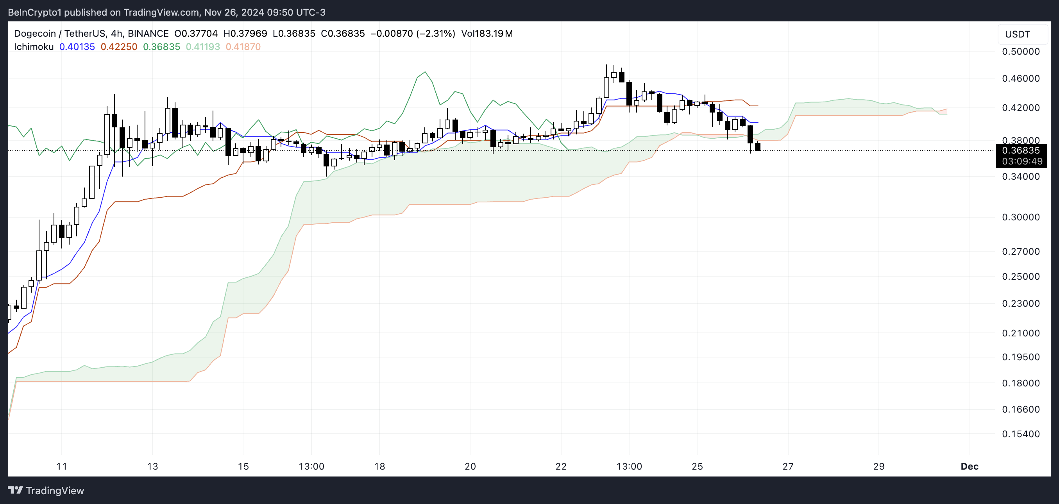This screenshot has width=1059, height=504.
Task: Click the 0.30000 price axis label
Action: click(x=1020, y=217)
